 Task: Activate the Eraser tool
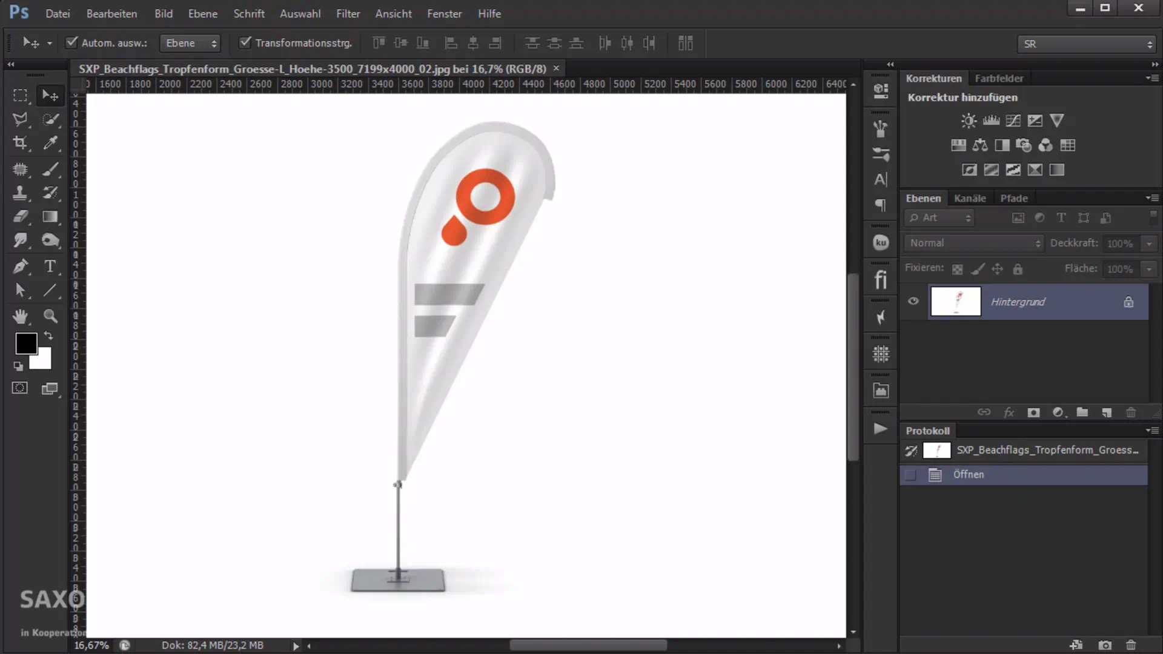pyautogui.click(x=20, y=217)
